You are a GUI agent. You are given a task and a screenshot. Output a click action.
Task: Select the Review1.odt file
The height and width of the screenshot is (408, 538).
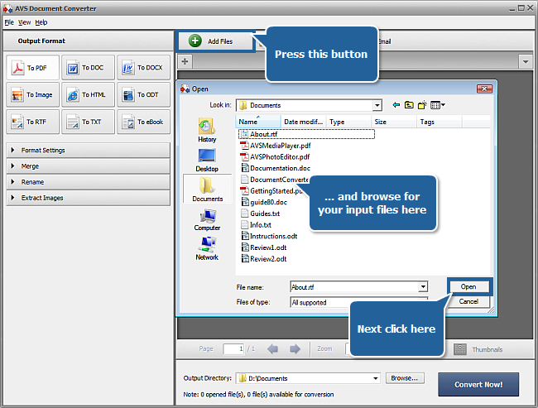click(x=263, y=247)
